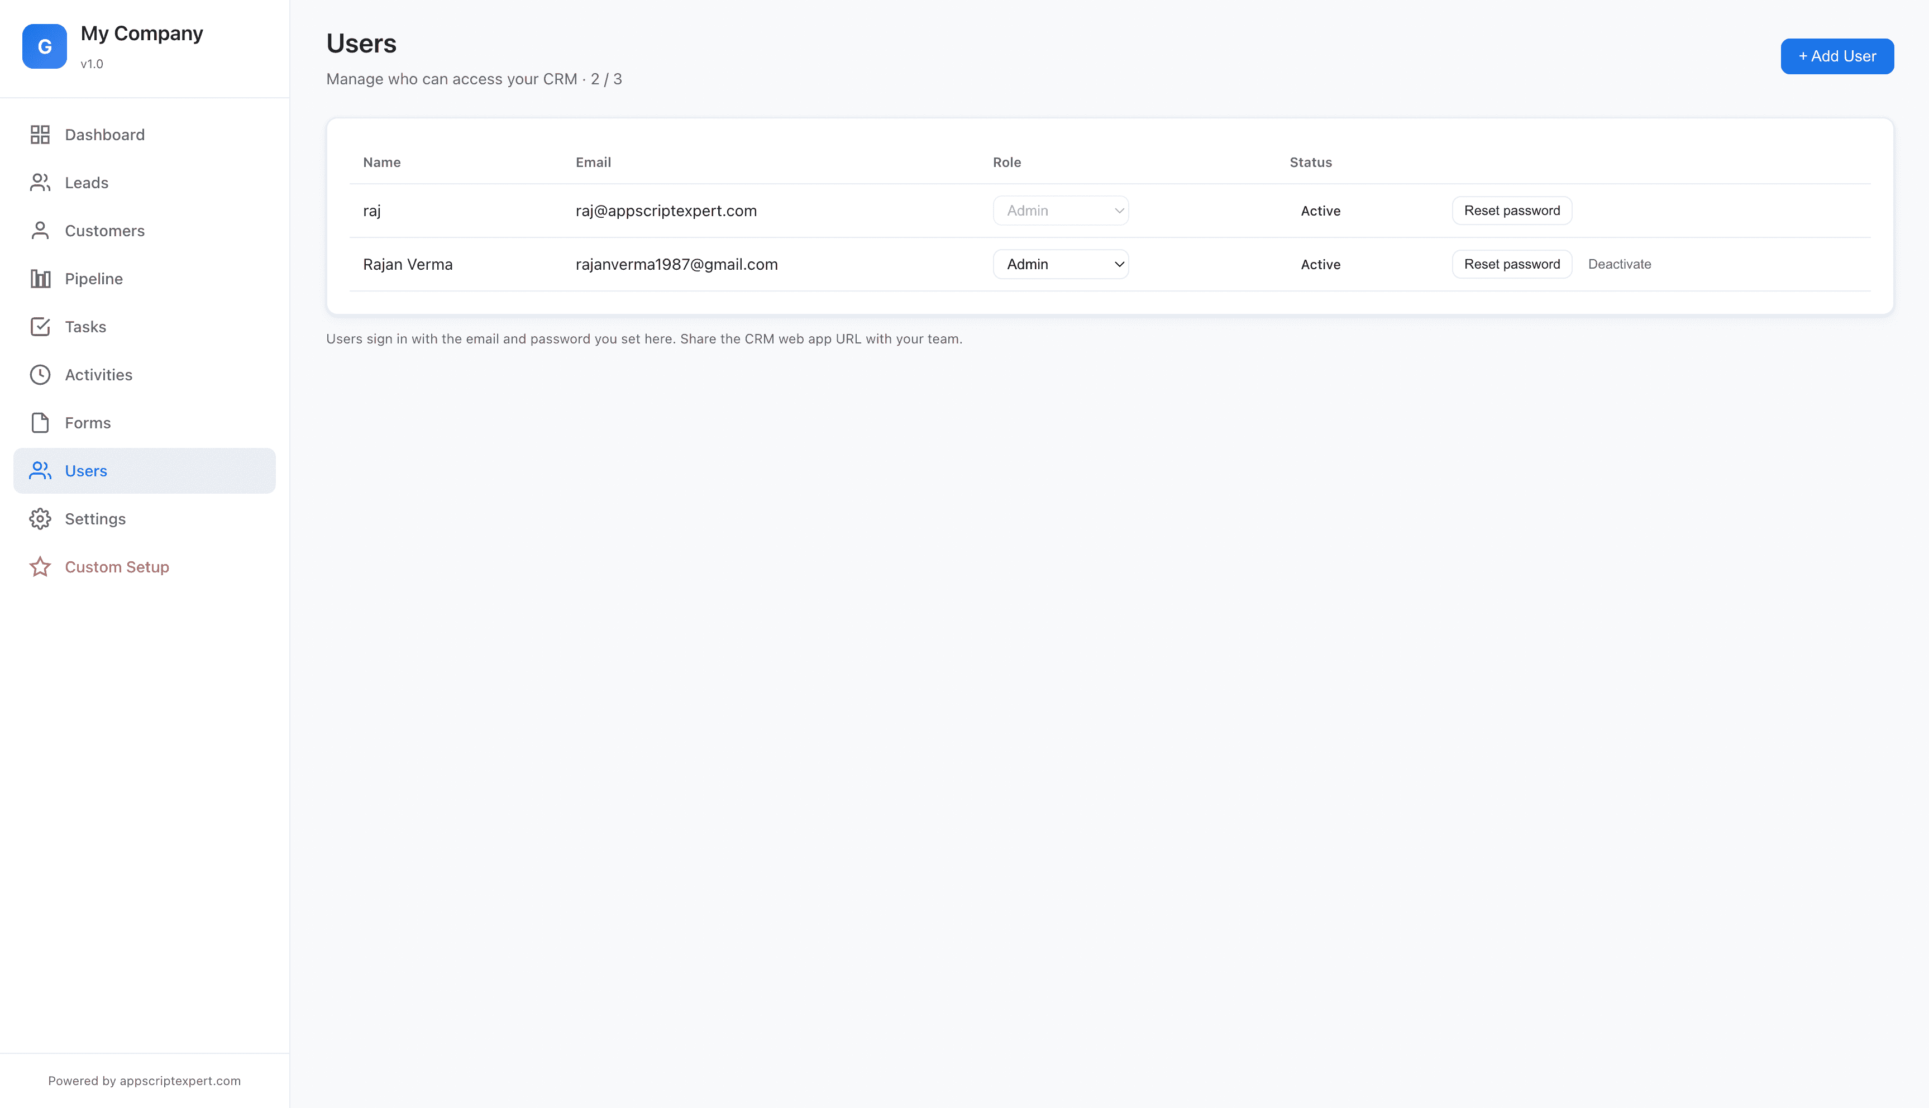The height and width of the screenshot is (1108, 1929).
Task: Click the Users page heading
Action: [x=361, y=44]
